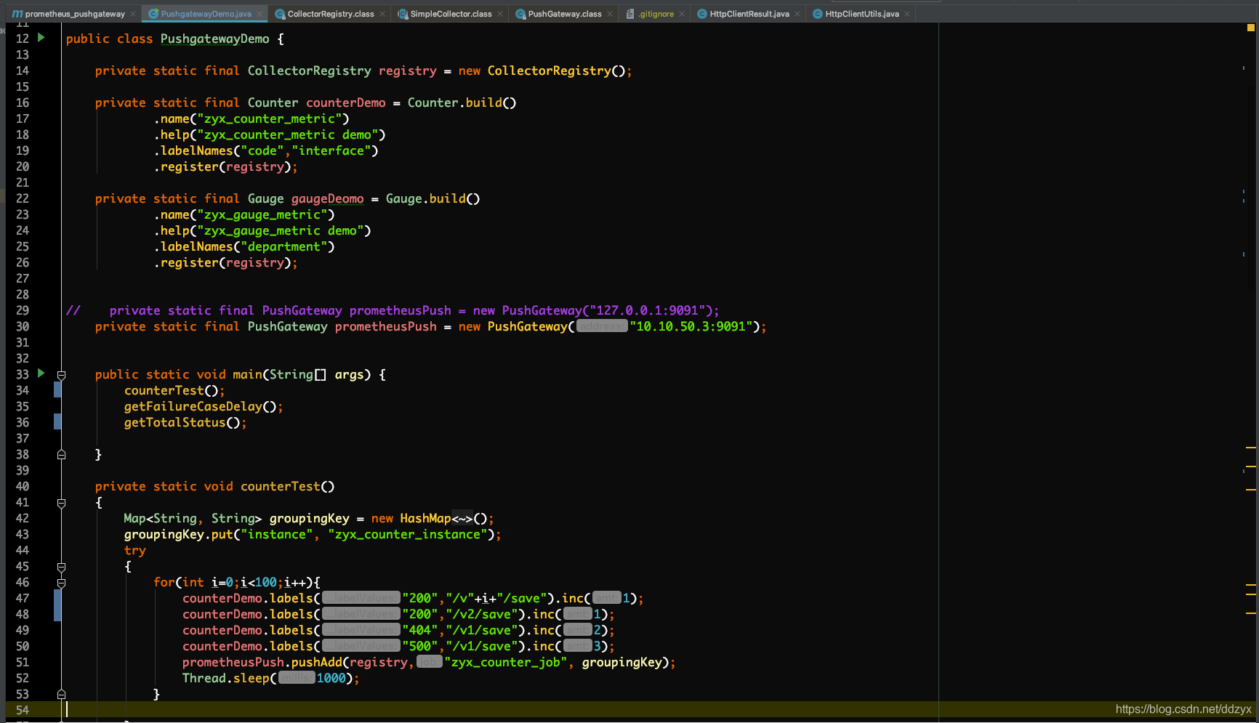The width and height of the screenshot is (1259, 723).
Task: Close the PushgatewayDemo.java tab
Action: (260, 14)
